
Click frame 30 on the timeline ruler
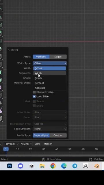click(x=44, y=149)
